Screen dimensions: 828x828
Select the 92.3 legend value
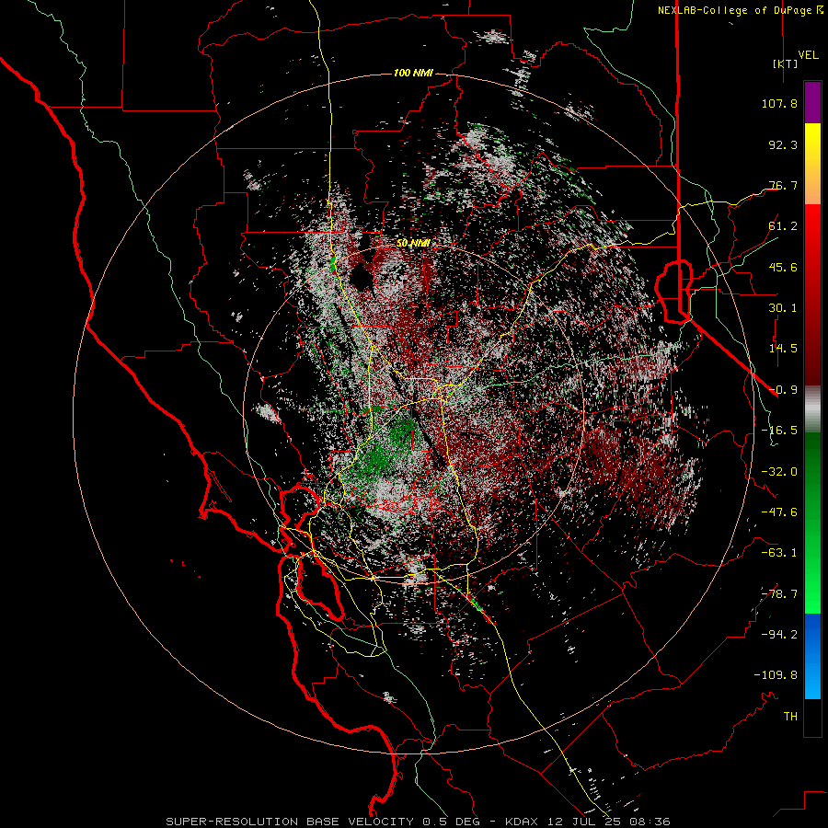(783, 144)
